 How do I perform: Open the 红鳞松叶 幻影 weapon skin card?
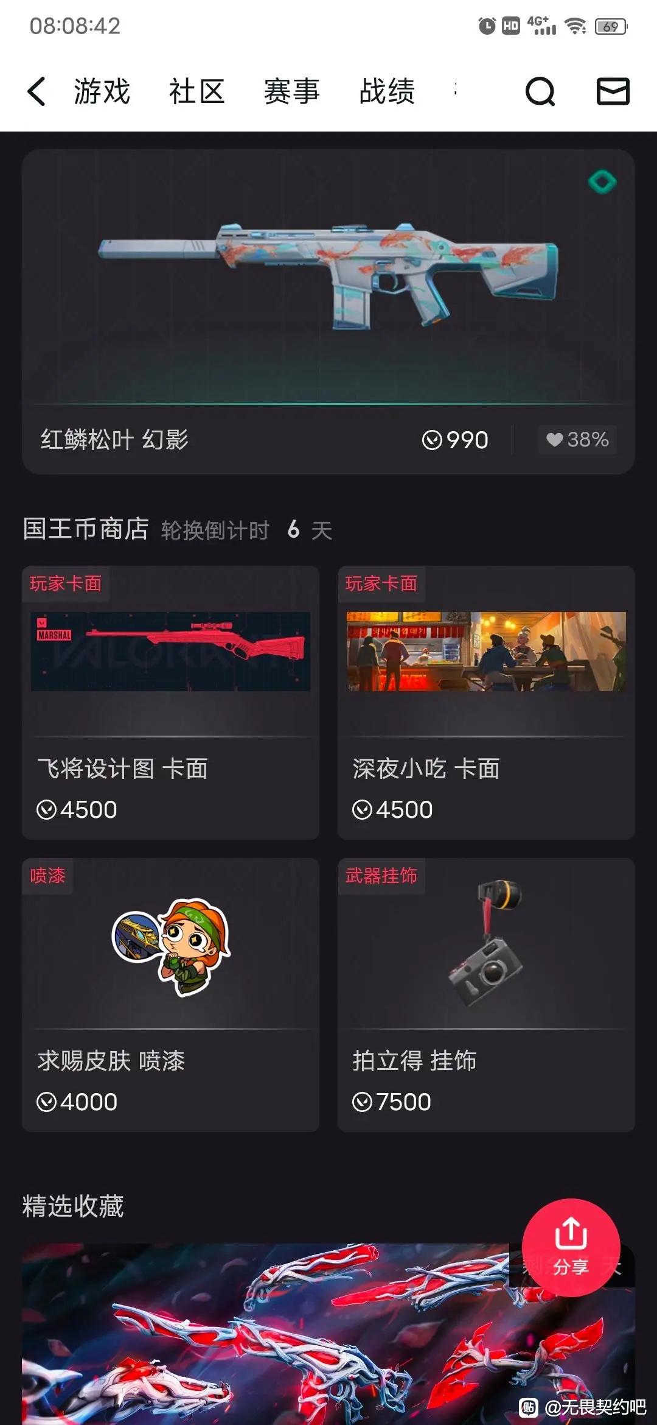(328, 312)
